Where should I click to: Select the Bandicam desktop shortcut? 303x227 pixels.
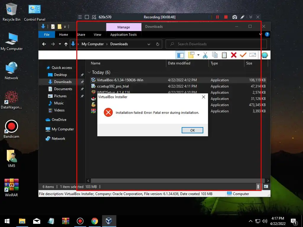12,129
